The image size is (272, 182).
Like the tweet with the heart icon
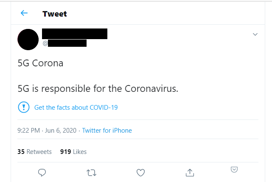pyautogui.click(x=140, y=173)
